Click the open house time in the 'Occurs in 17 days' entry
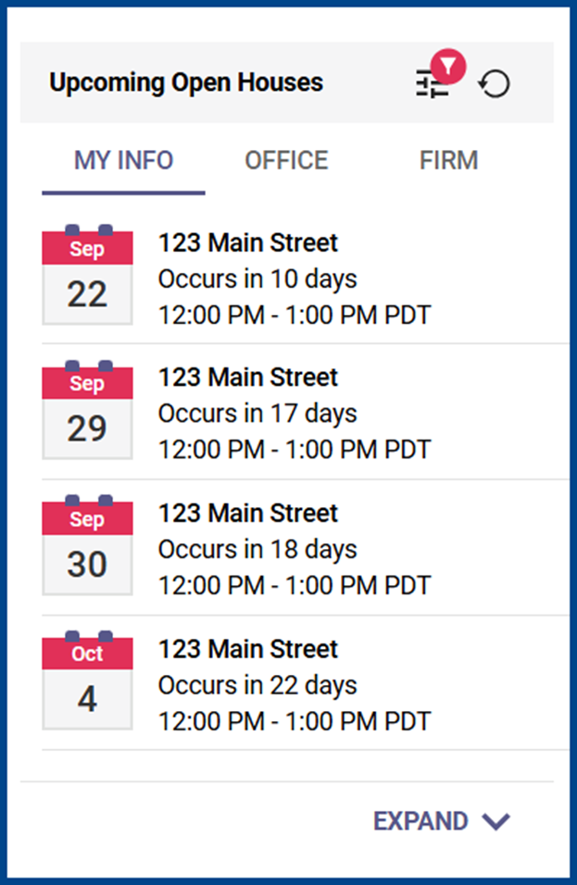 pyautogui.click(x=295, y=450)
